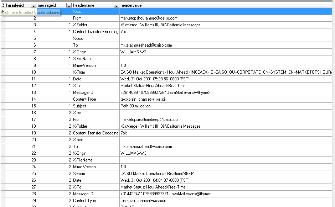Open the headername column filter dropdown
Viewport: 335px width, 207px height.
[116, 5]
